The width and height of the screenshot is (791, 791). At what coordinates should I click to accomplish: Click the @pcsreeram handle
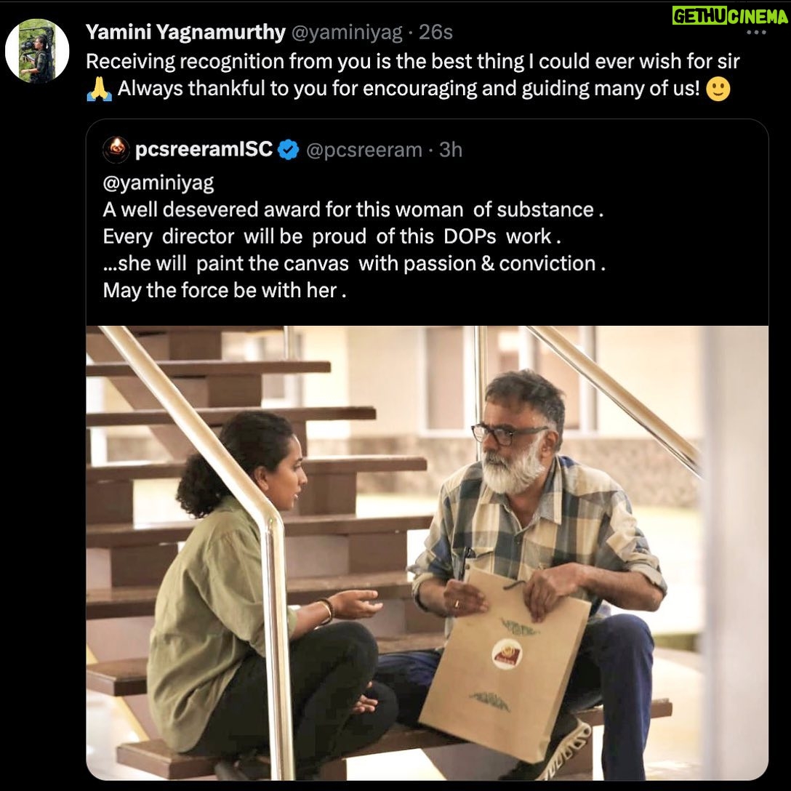pos(364,150)
